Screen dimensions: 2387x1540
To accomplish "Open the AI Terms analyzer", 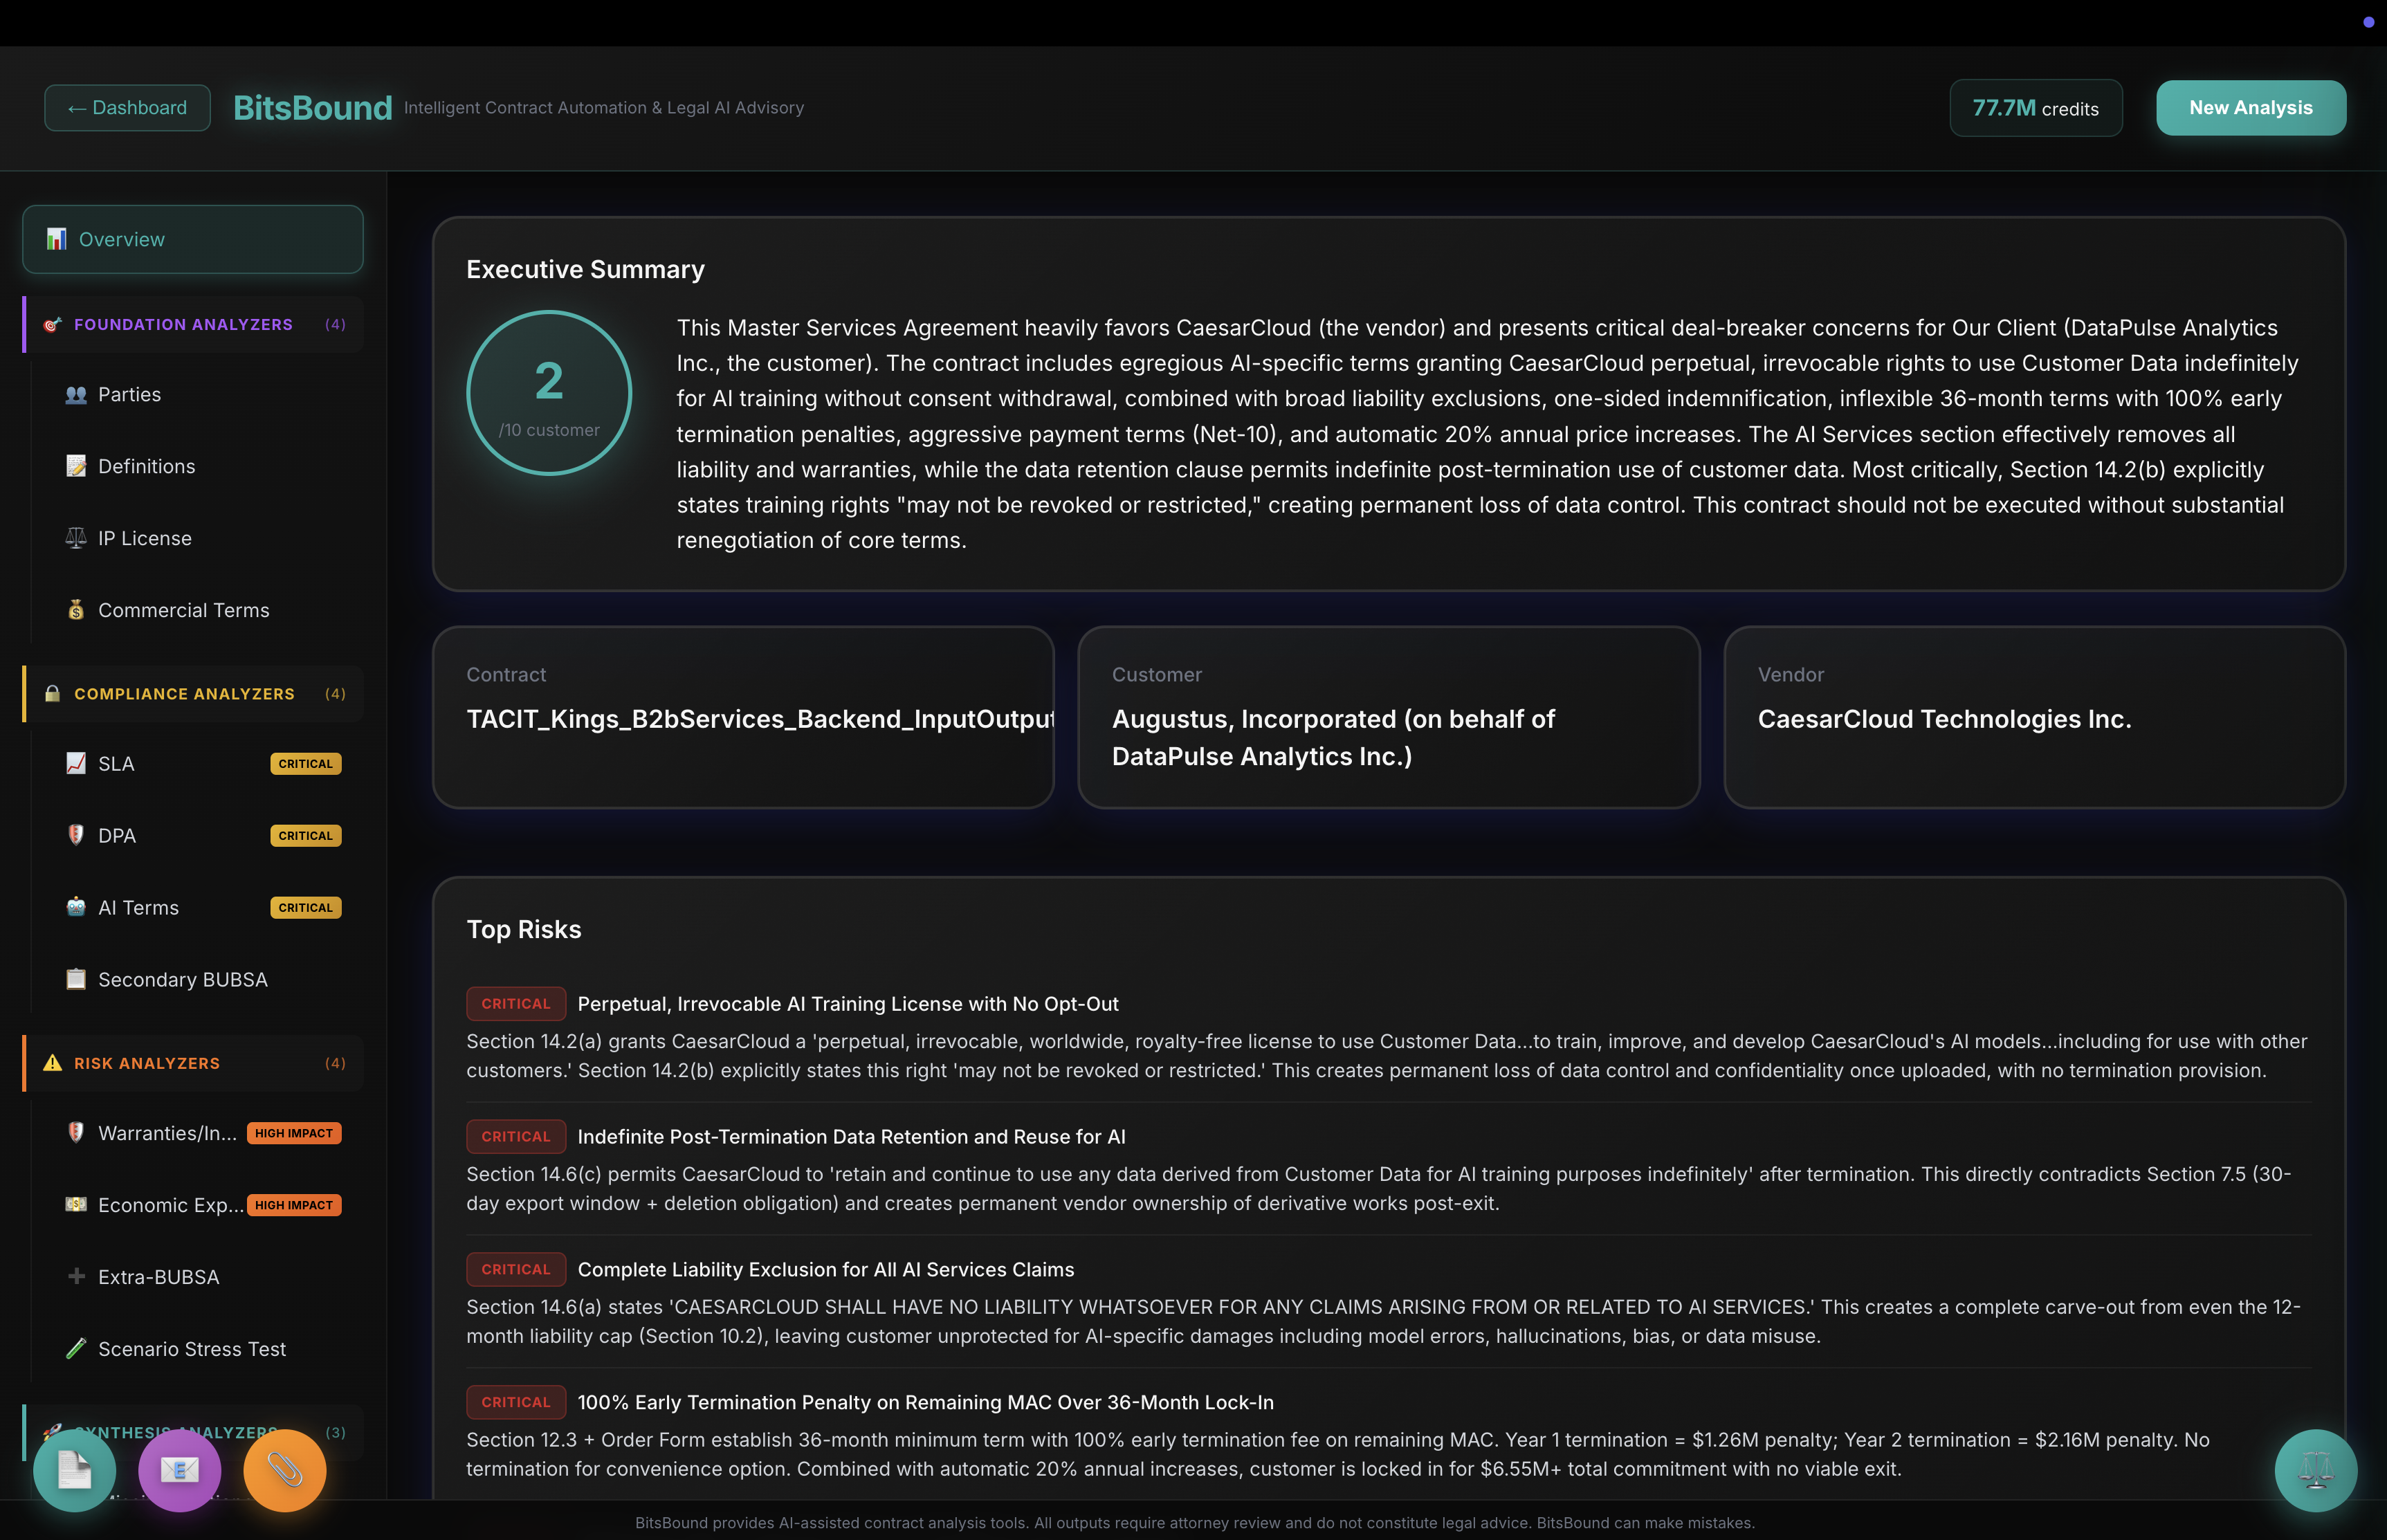I will (x=138, y=907).
